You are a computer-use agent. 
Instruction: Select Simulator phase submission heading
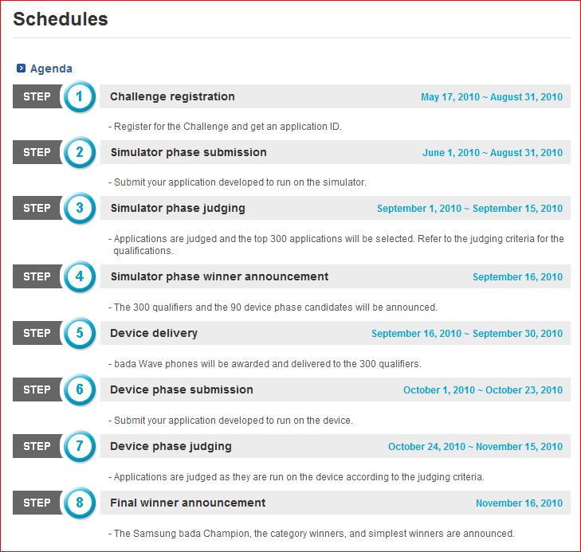tap(189, 152)
